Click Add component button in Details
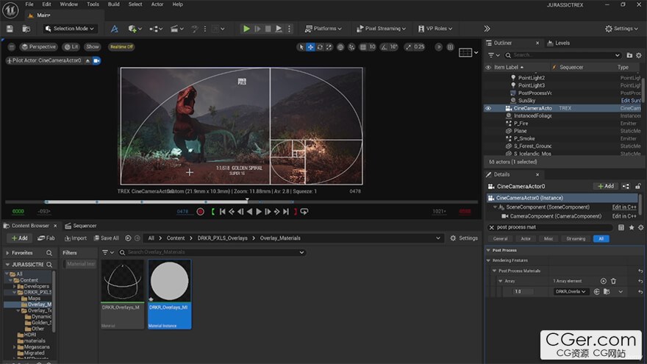 point(606,187)
